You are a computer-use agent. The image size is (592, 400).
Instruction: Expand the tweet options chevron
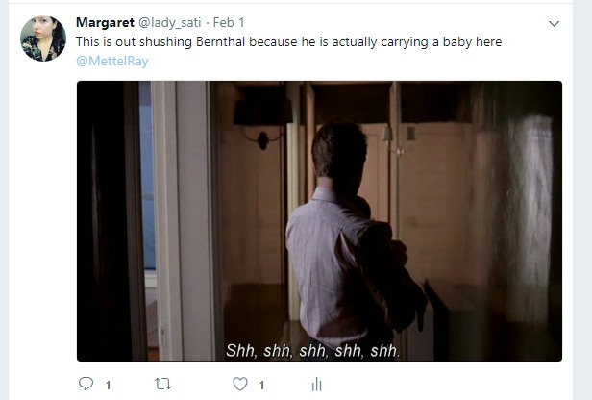[x=554, y=24]
